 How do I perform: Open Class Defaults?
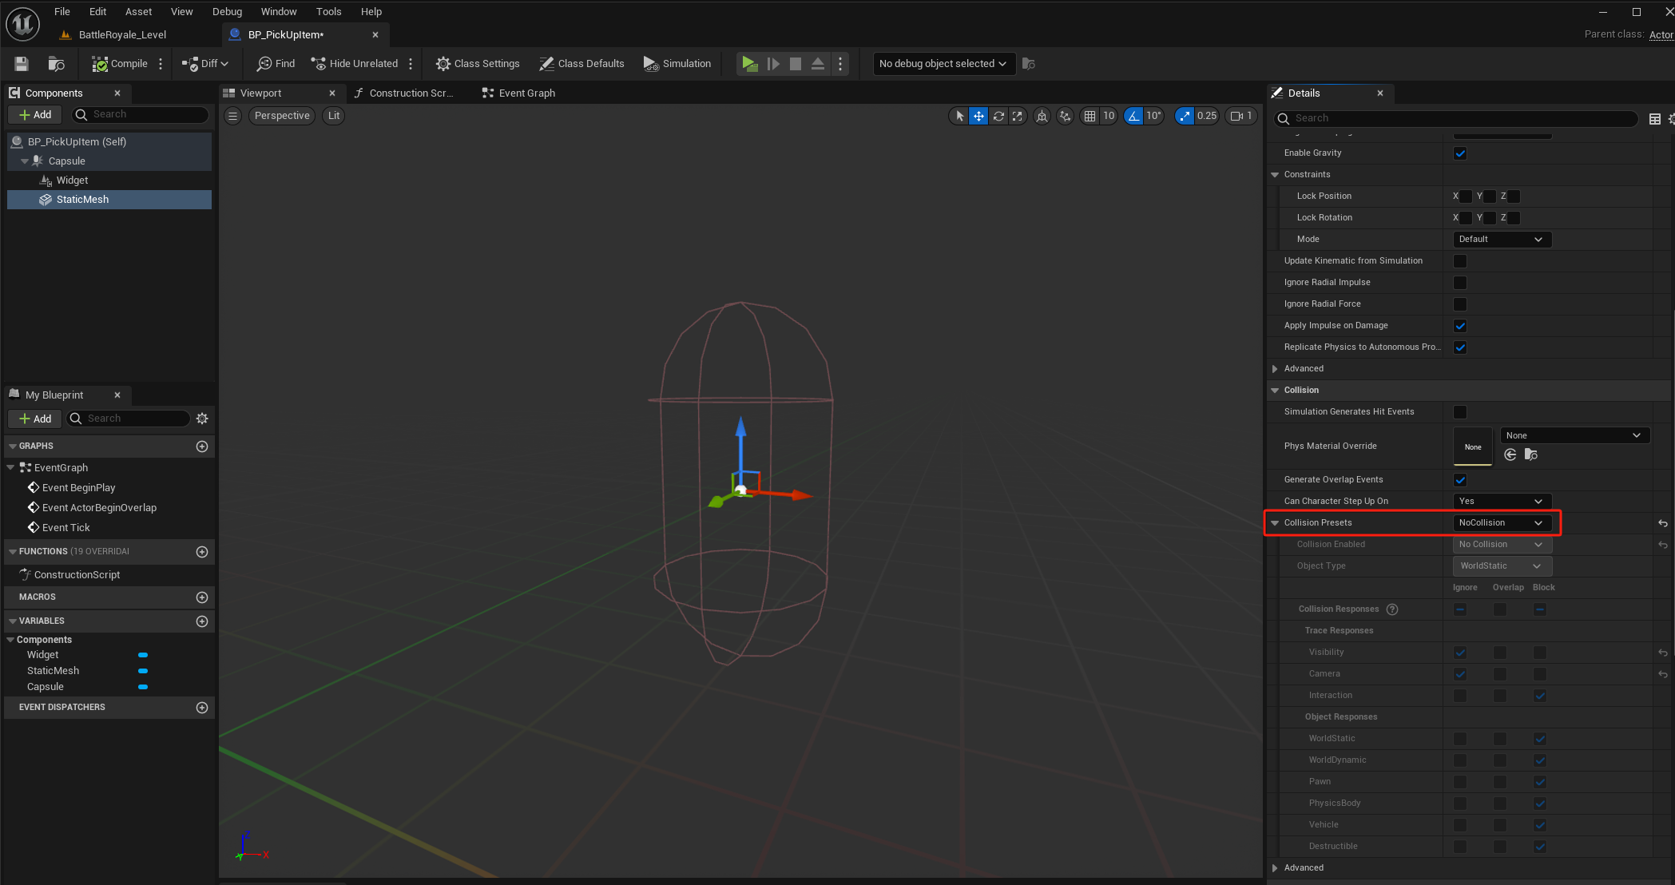pyautogui.click(x=581, y=64)
